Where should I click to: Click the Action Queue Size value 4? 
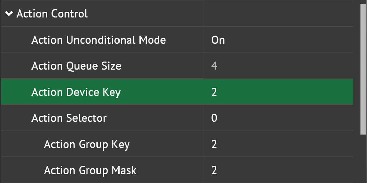coord(214,66)
